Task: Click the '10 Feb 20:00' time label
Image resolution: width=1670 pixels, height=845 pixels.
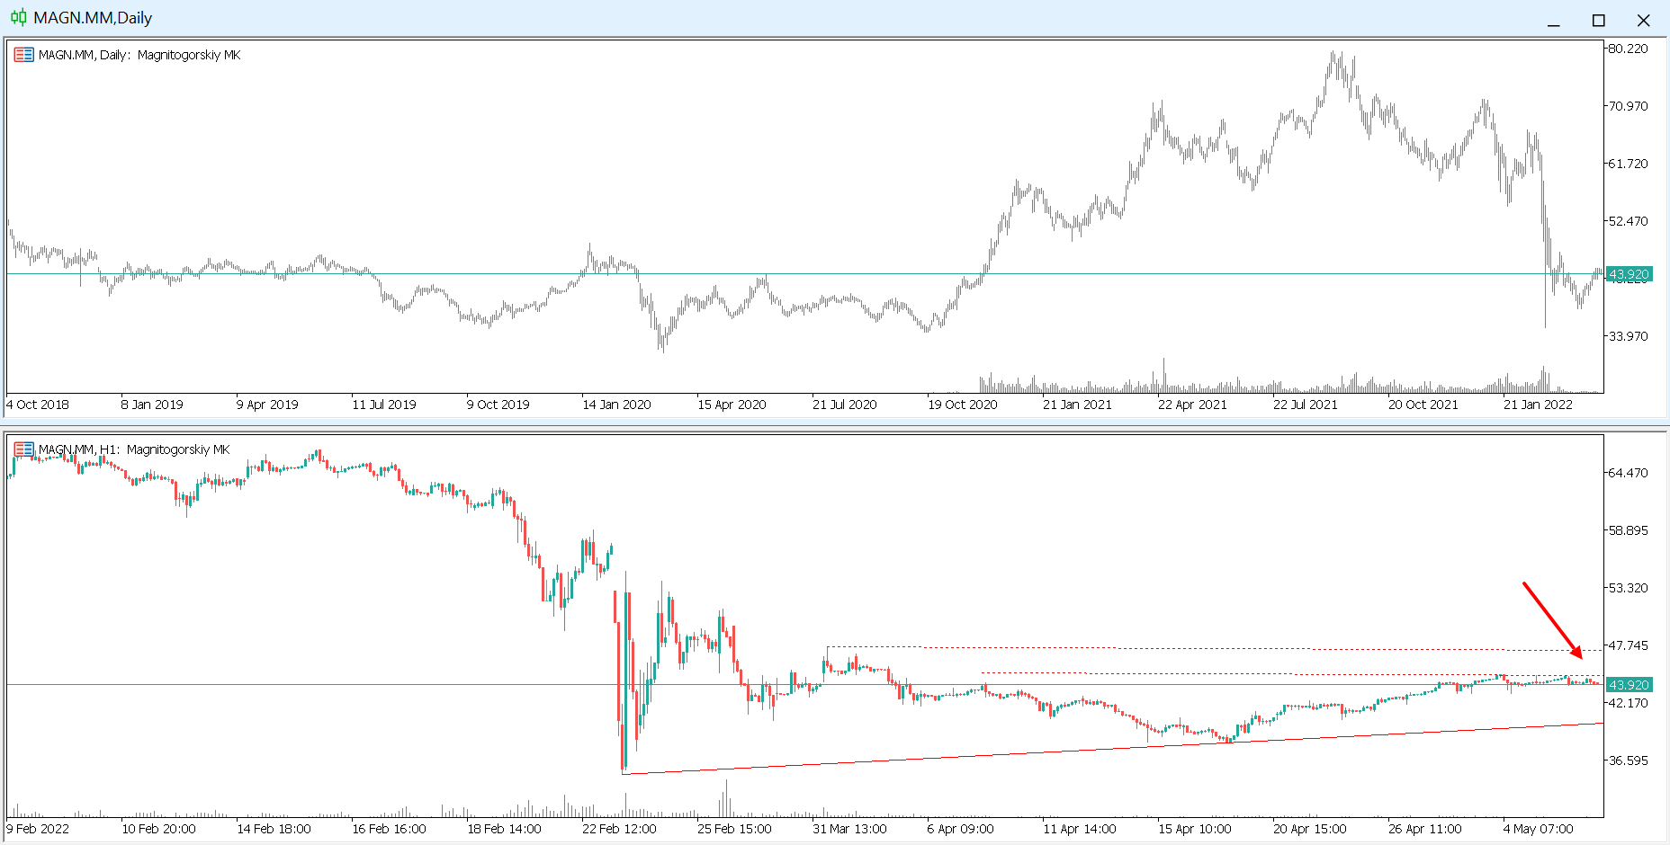Action: click(158, 829)
